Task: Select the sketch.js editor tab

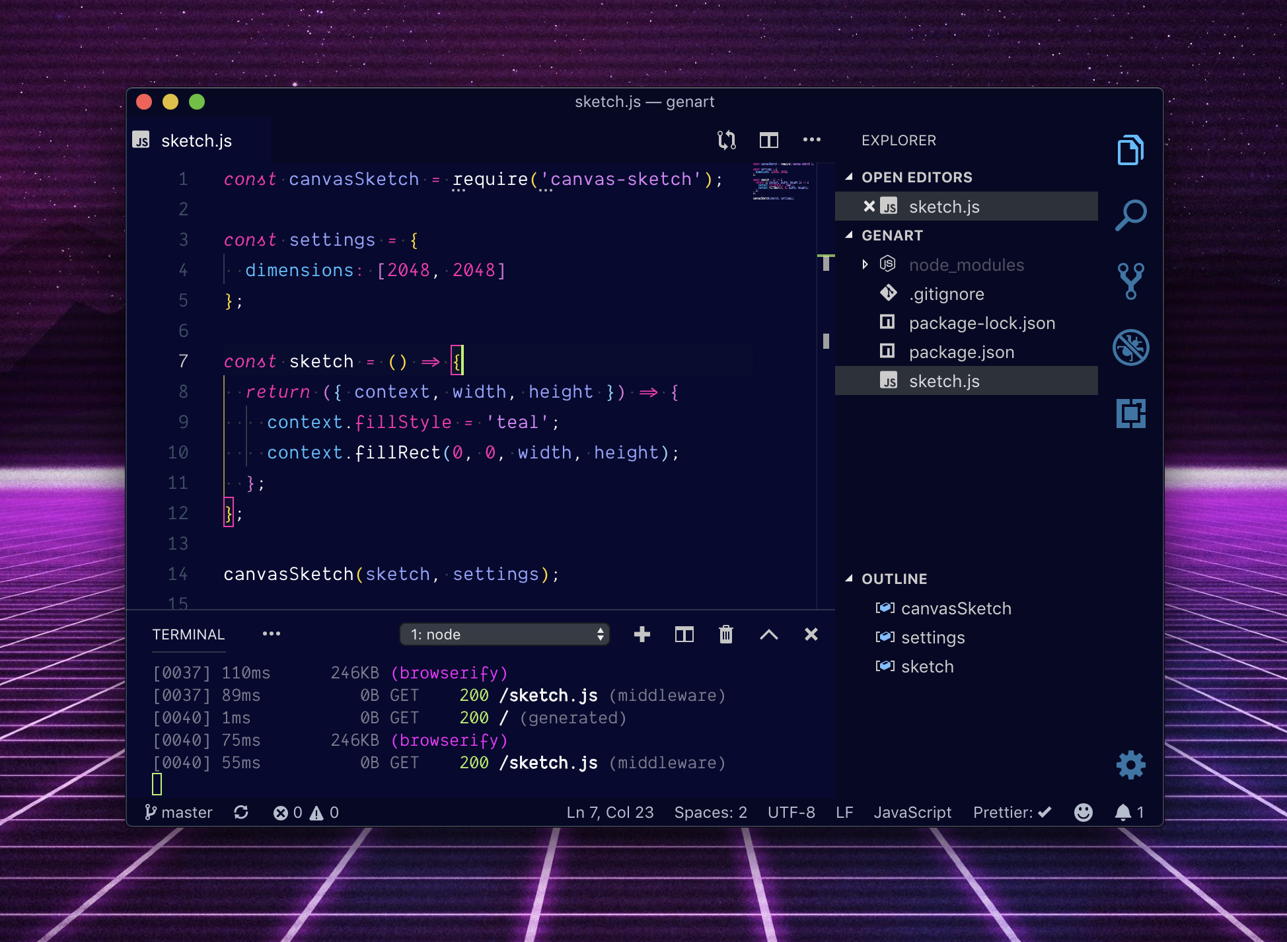Action: pyautogui.click(x=196, y=141)
